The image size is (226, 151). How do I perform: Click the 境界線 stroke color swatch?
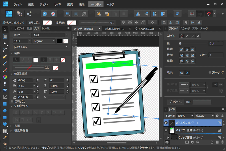[72, 23]
